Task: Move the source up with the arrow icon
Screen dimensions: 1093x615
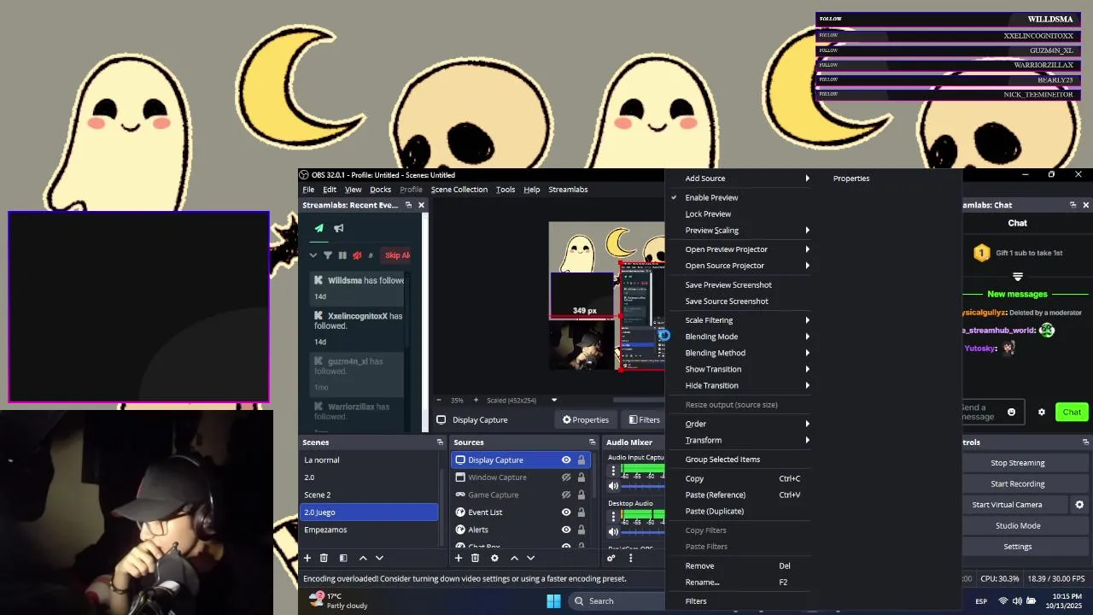Action: pyautogui.click(x=514, y=558)
